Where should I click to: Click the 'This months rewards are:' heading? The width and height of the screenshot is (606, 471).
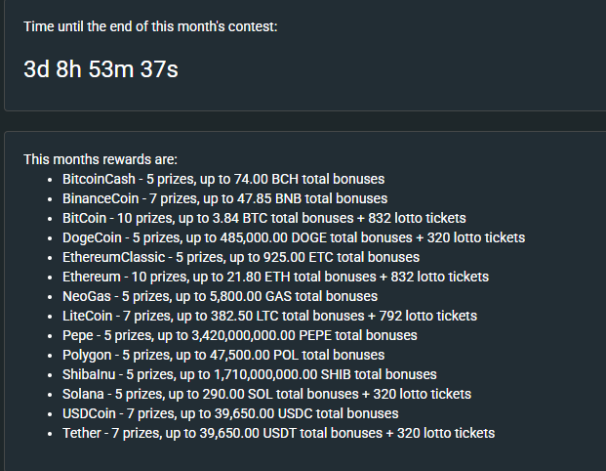[x=101, y=159]
